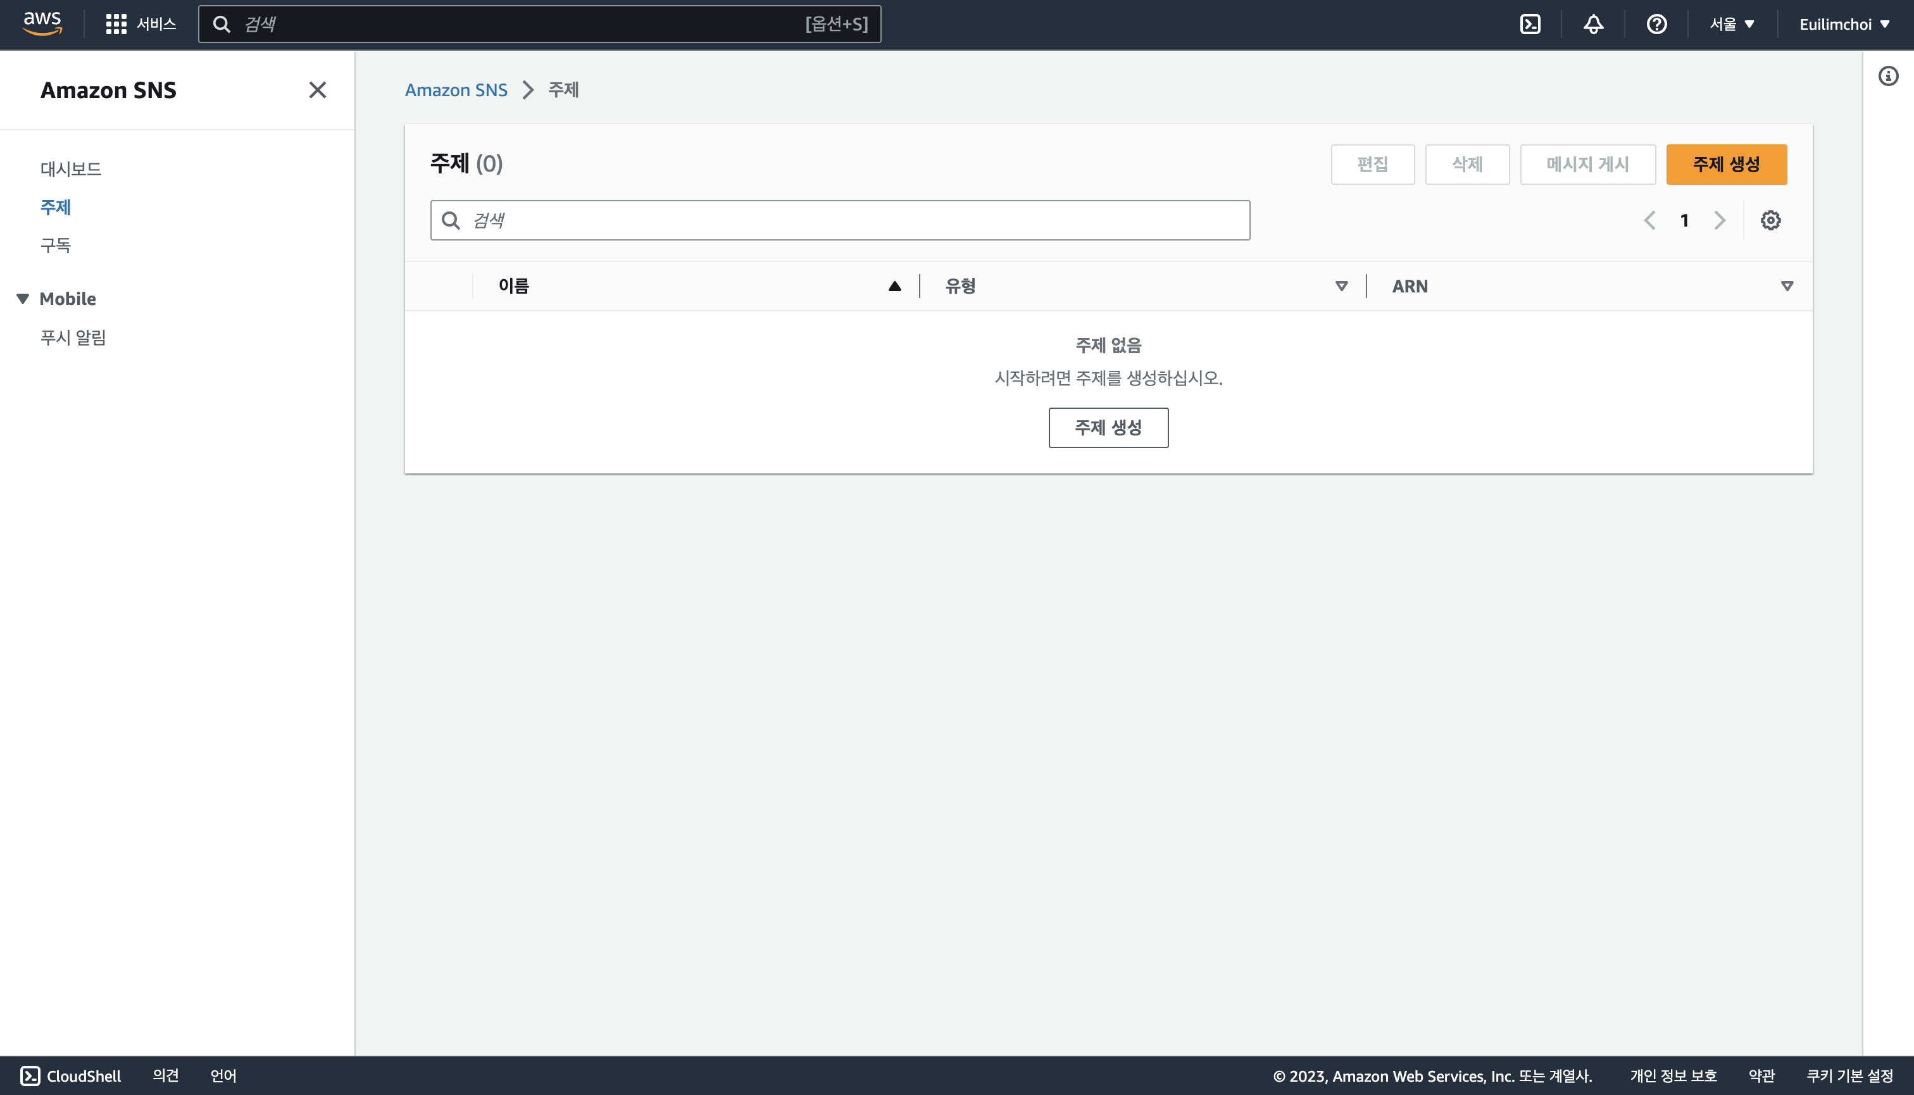Viewport: 1914px width, 1095px height.
Task: Open 언어 language selector in the footer
Action: [x=223, y=1075]
